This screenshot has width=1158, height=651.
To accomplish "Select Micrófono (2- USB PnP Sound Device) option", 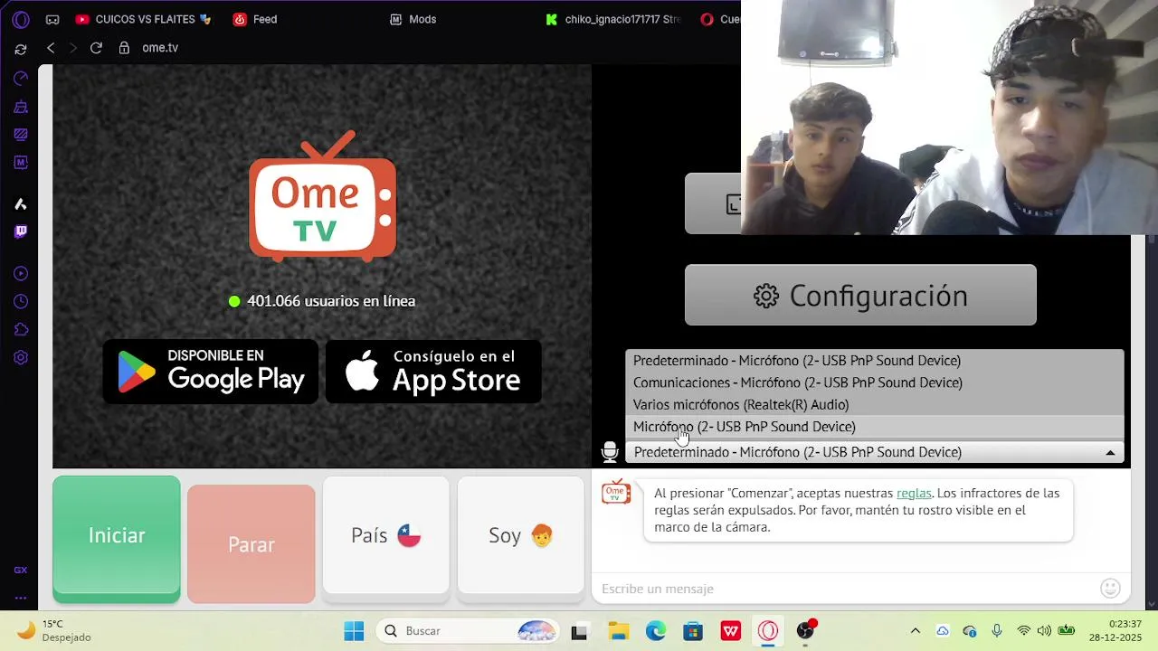I will pos(874,427).
